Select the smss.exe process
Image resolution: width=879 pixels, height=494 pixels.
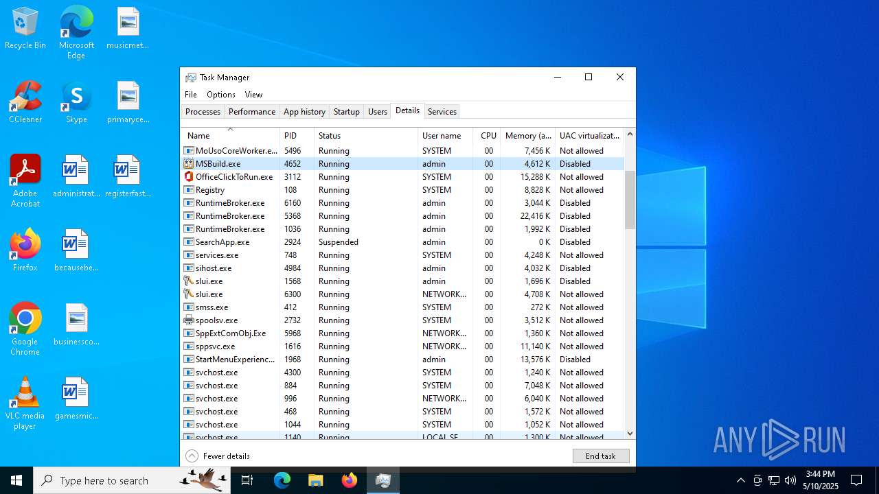tap(402, 307)
